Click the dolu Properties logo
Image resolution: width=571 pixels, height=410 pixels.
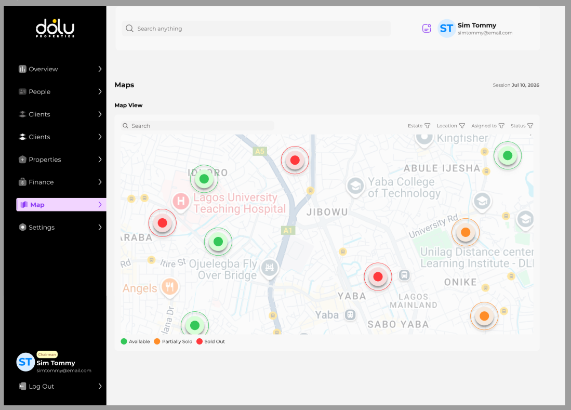[x=55, y=28]
